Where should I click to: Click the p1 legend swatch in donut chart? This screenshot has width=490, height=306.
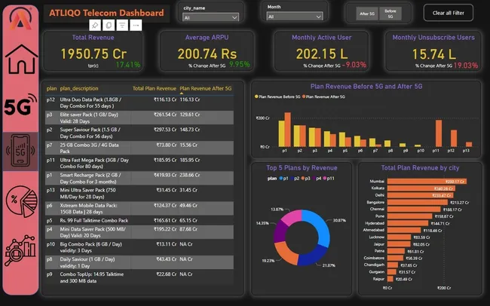(281, 178)
